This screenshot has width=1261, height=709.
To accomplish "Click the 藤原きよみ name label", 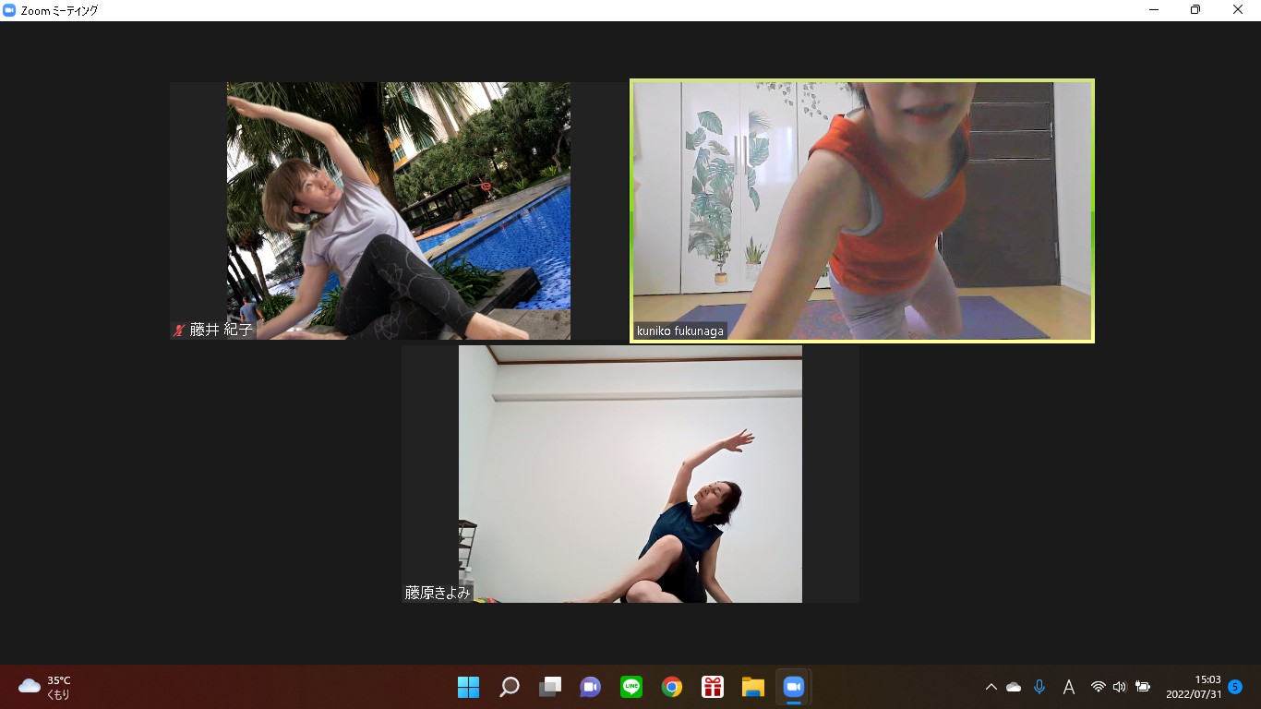I will (x=438, y=593).
